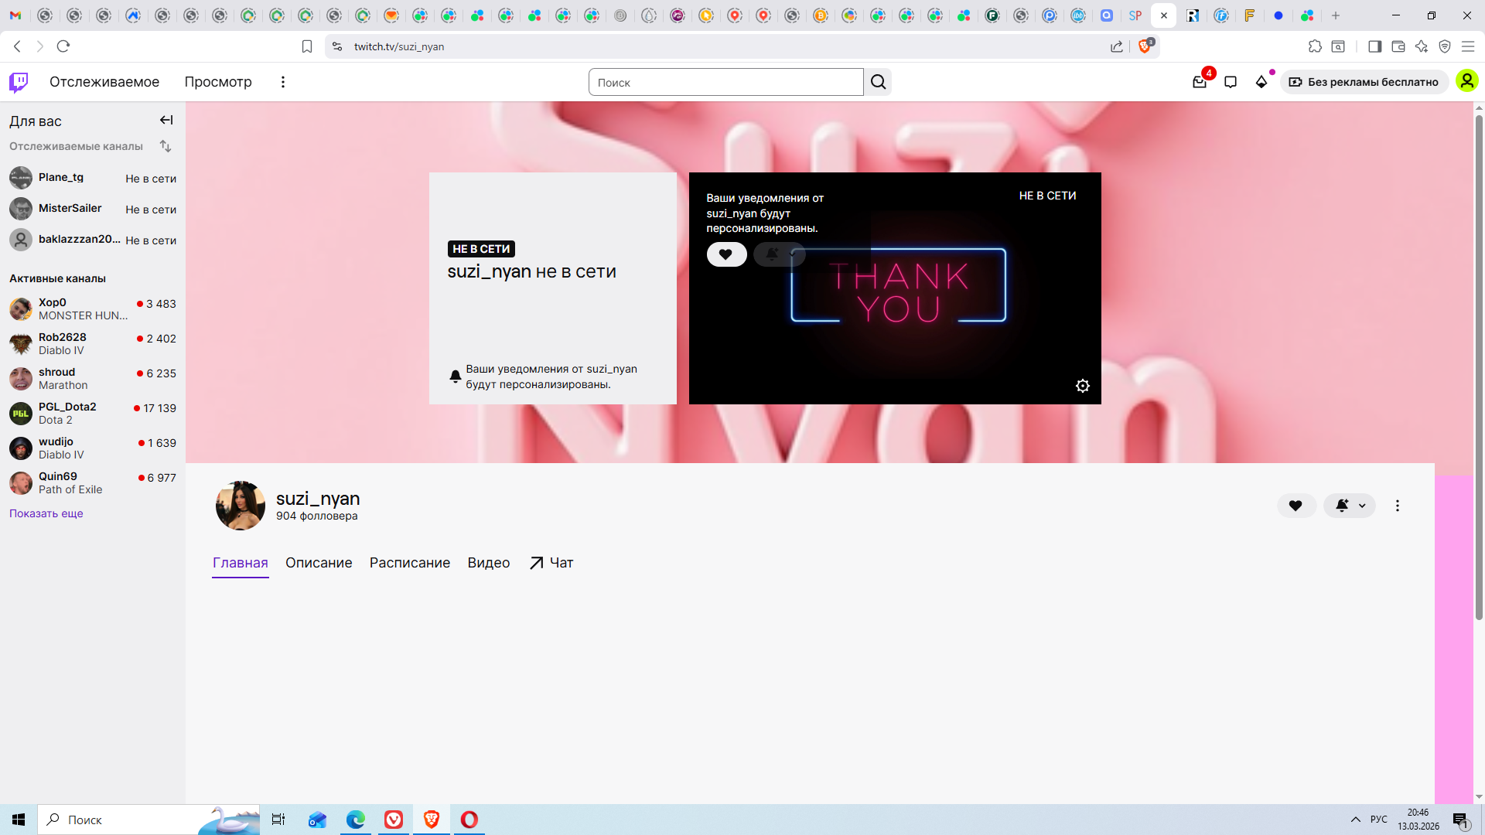Switch to the Видео tab
The image size is (1485, 835).
488,563
